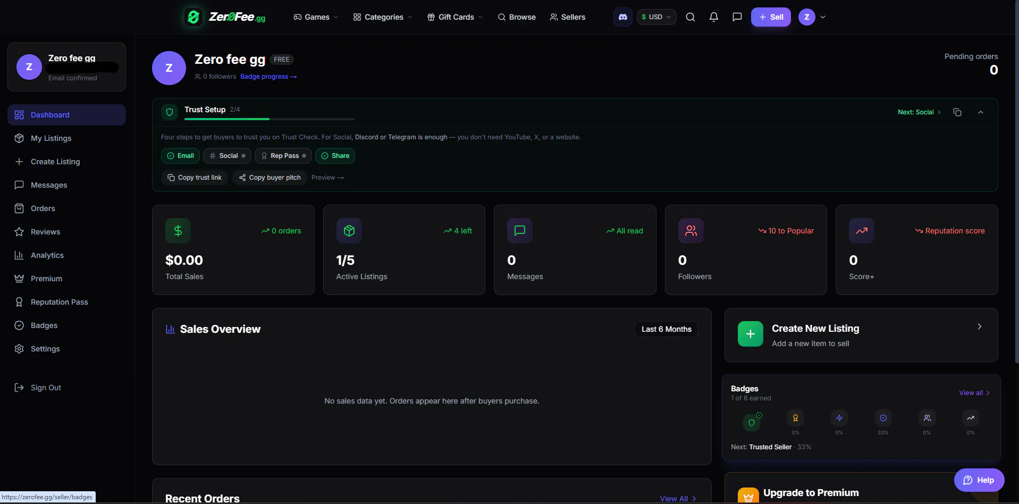The image size is (1019, 504).
Task: Open Dashboard in the sidebar
Action: pos(66,115)
